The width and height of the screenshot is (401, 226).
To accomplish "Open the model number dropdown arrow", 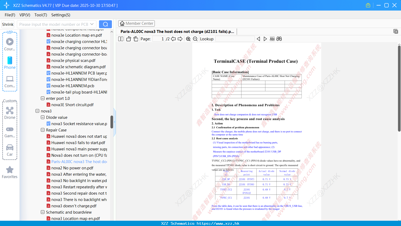I will [92, 24].
